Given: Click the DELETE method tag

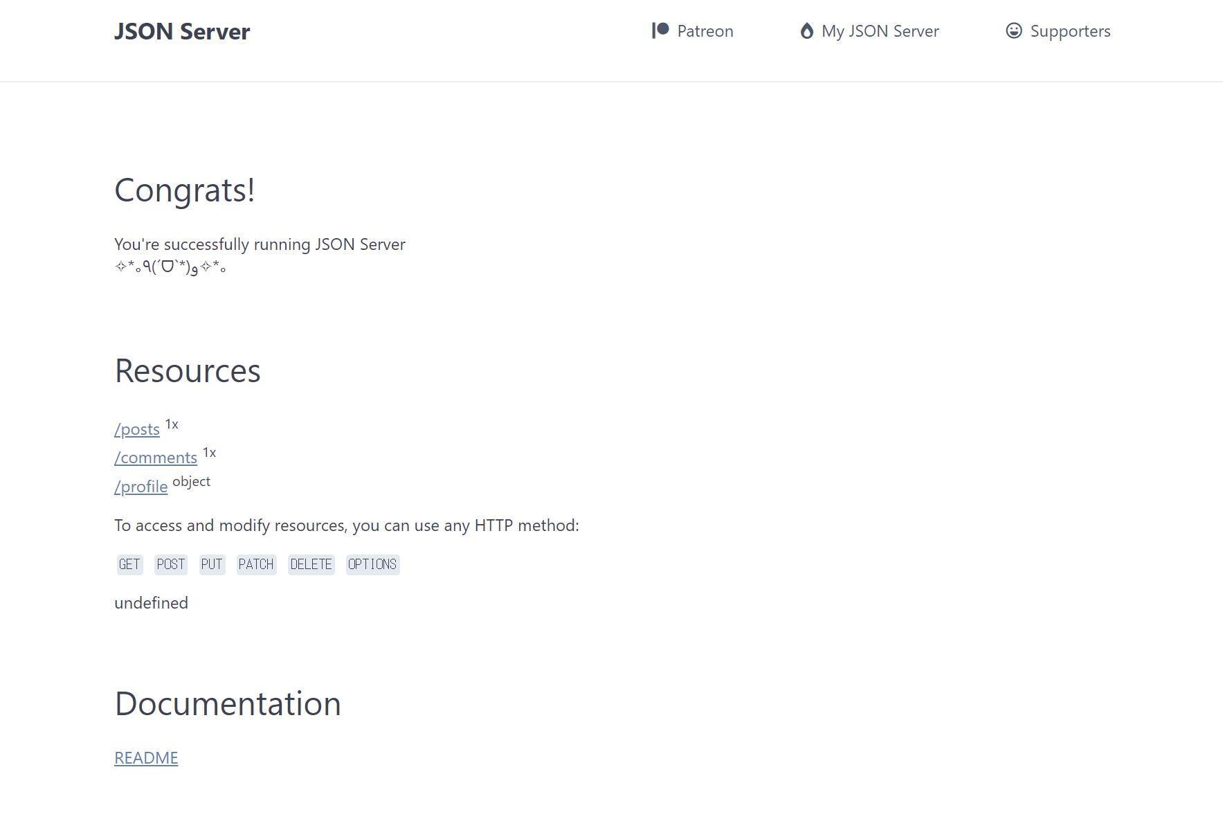Looking at the screenshot, I should click(x=311, y=564).
